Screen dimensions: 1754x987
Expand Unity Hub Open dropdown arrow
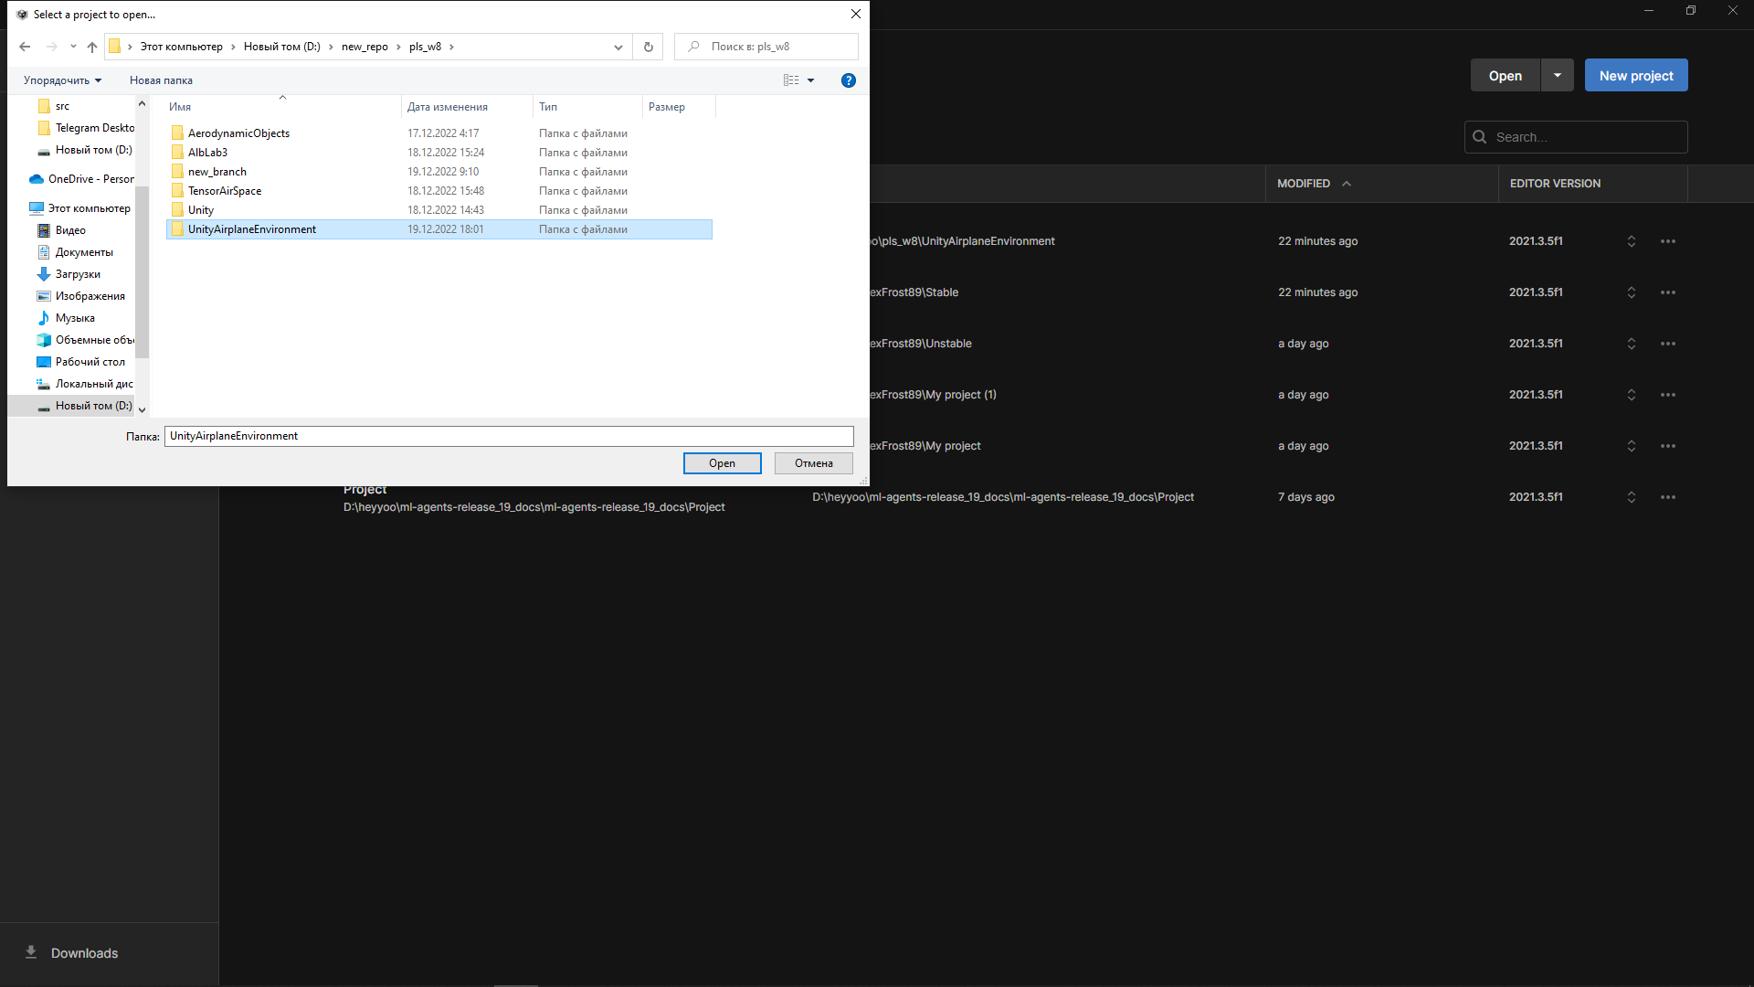point(1558,76)
